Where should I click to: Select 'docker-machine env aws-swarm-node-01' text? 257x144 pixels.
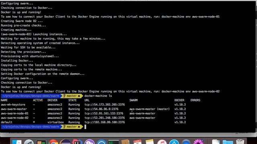click(190, 17)
